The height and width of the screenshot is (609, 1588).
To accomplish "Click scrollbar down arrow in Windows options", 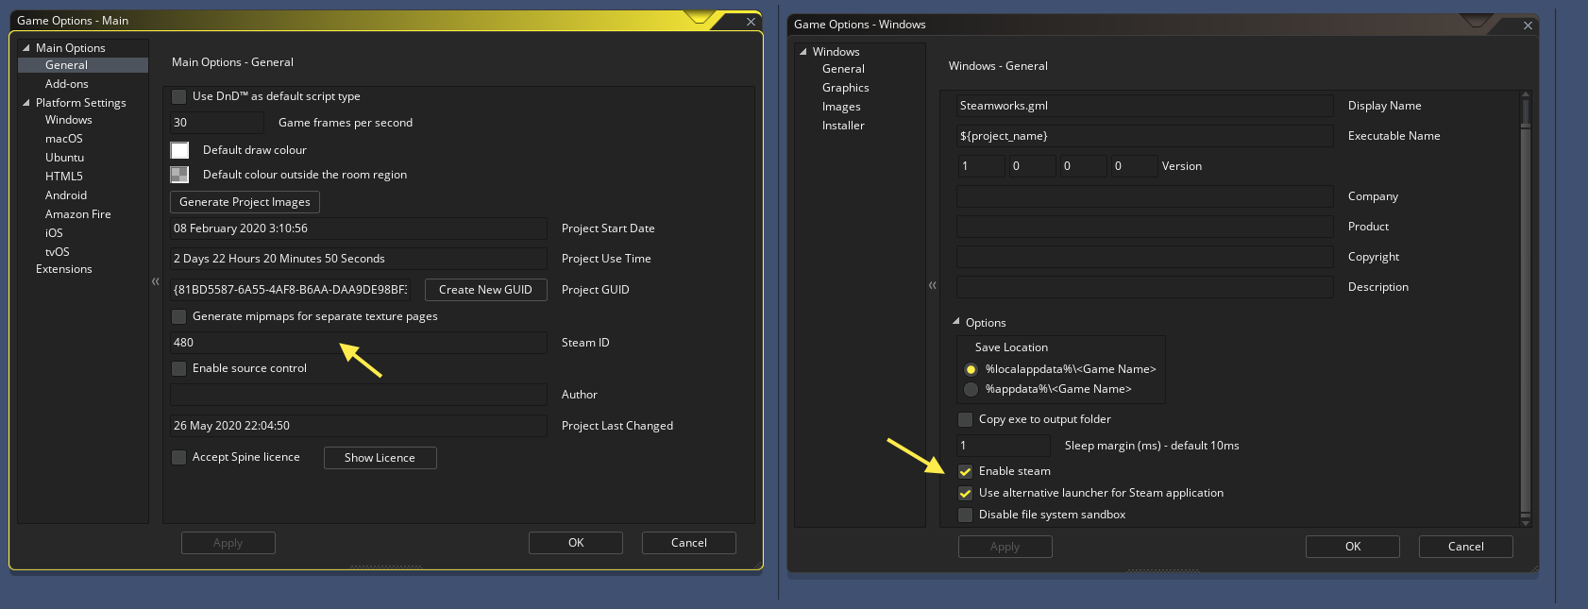I will pyautogui.click(x=1526, y=521).
